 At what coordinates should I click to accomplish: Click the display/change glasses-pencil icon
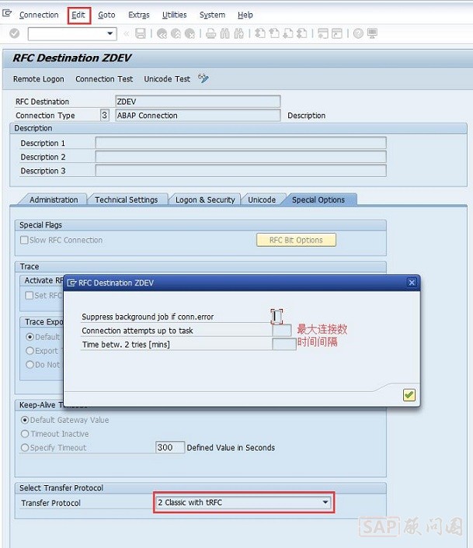pos(203,78)
